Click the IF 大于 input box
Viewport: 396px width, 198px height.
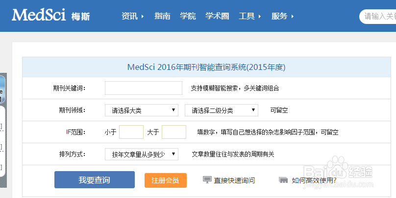tap(174, 132)
